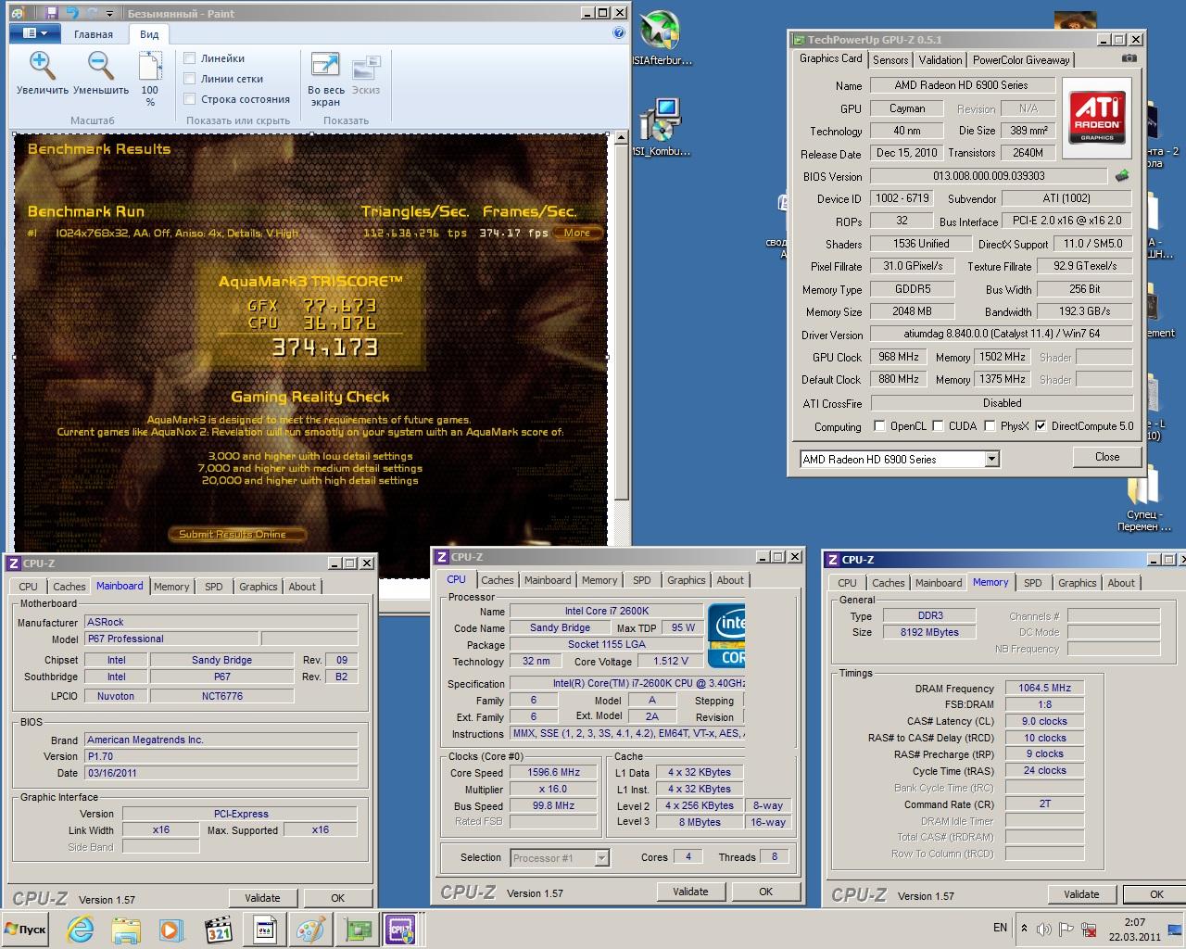The height and width of the screenshot is (949, 1186).
Task: Expand the AMD Radeon HD 6900 Series dropdown
Action: (991, 459)
